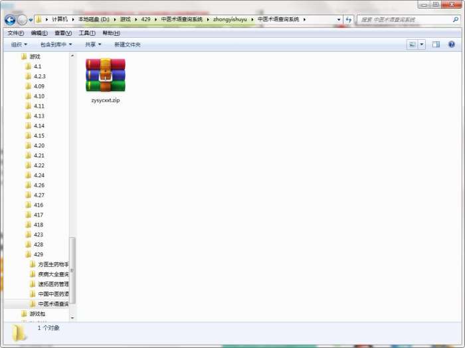Image resolution: width=465 pixels, height=348 pixels.
Task: Change view using the view icon
Action: click(413, 44)
